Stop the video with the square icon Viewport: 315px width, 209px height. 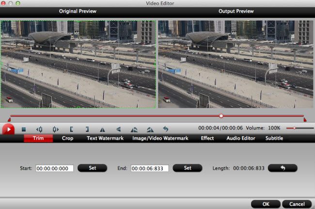24,129
